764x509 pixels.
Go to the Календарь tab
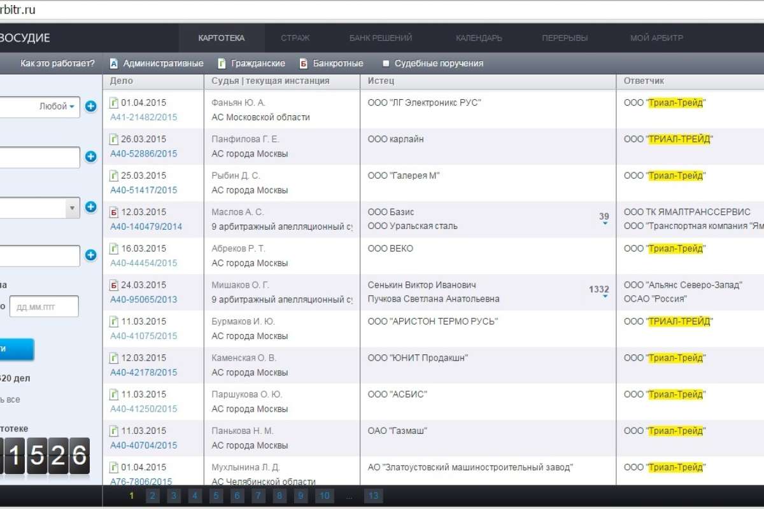pyautogui.click(x=479, y=38)
